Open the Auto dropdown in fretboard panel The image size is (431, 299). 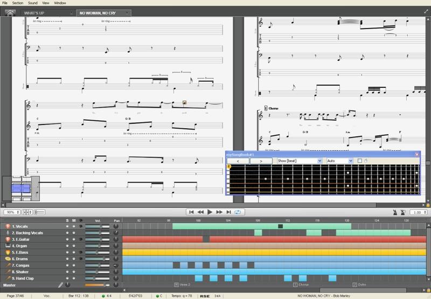click(x=339, y=161)
